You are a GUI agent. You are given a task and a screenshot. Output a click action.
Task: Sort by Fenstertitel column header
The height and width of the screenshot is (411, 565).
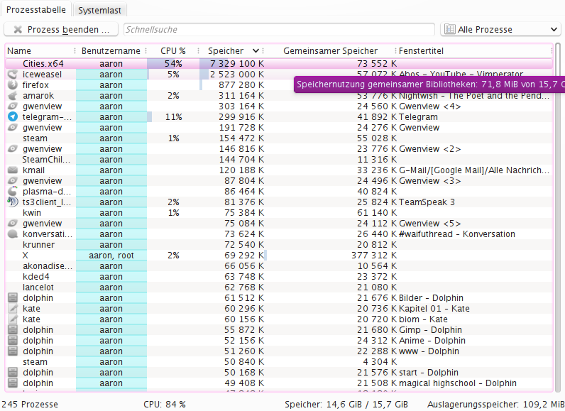(x=475, y=51)
